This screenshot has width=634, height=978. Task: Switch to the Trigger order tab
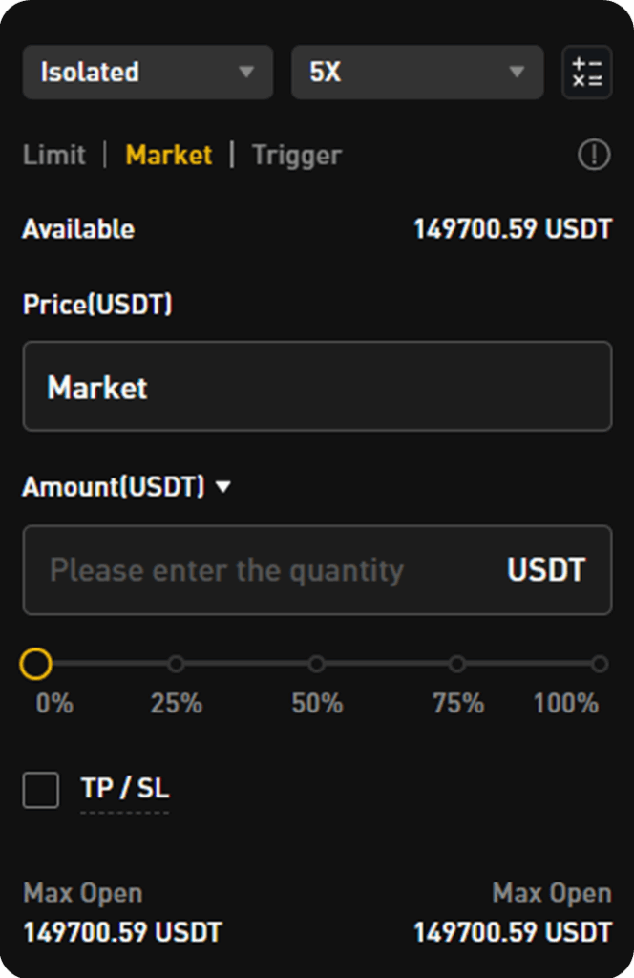click(296, 155)
